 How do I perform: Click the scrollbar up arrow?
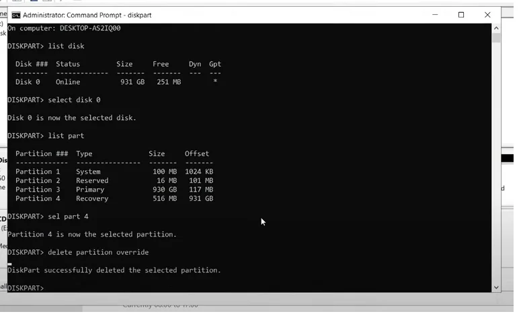point(496,28)
